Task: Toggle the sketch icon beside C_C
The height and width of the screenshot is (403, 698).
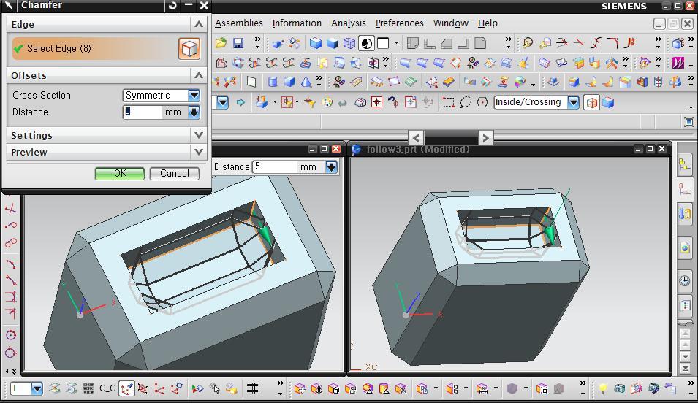Action: (x=127, y=388)
